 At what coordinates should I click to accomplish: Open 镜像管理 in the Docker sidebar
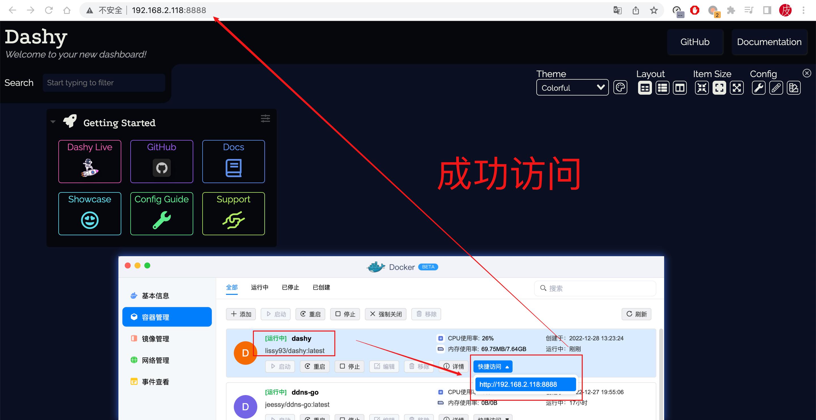pos(156,338)
